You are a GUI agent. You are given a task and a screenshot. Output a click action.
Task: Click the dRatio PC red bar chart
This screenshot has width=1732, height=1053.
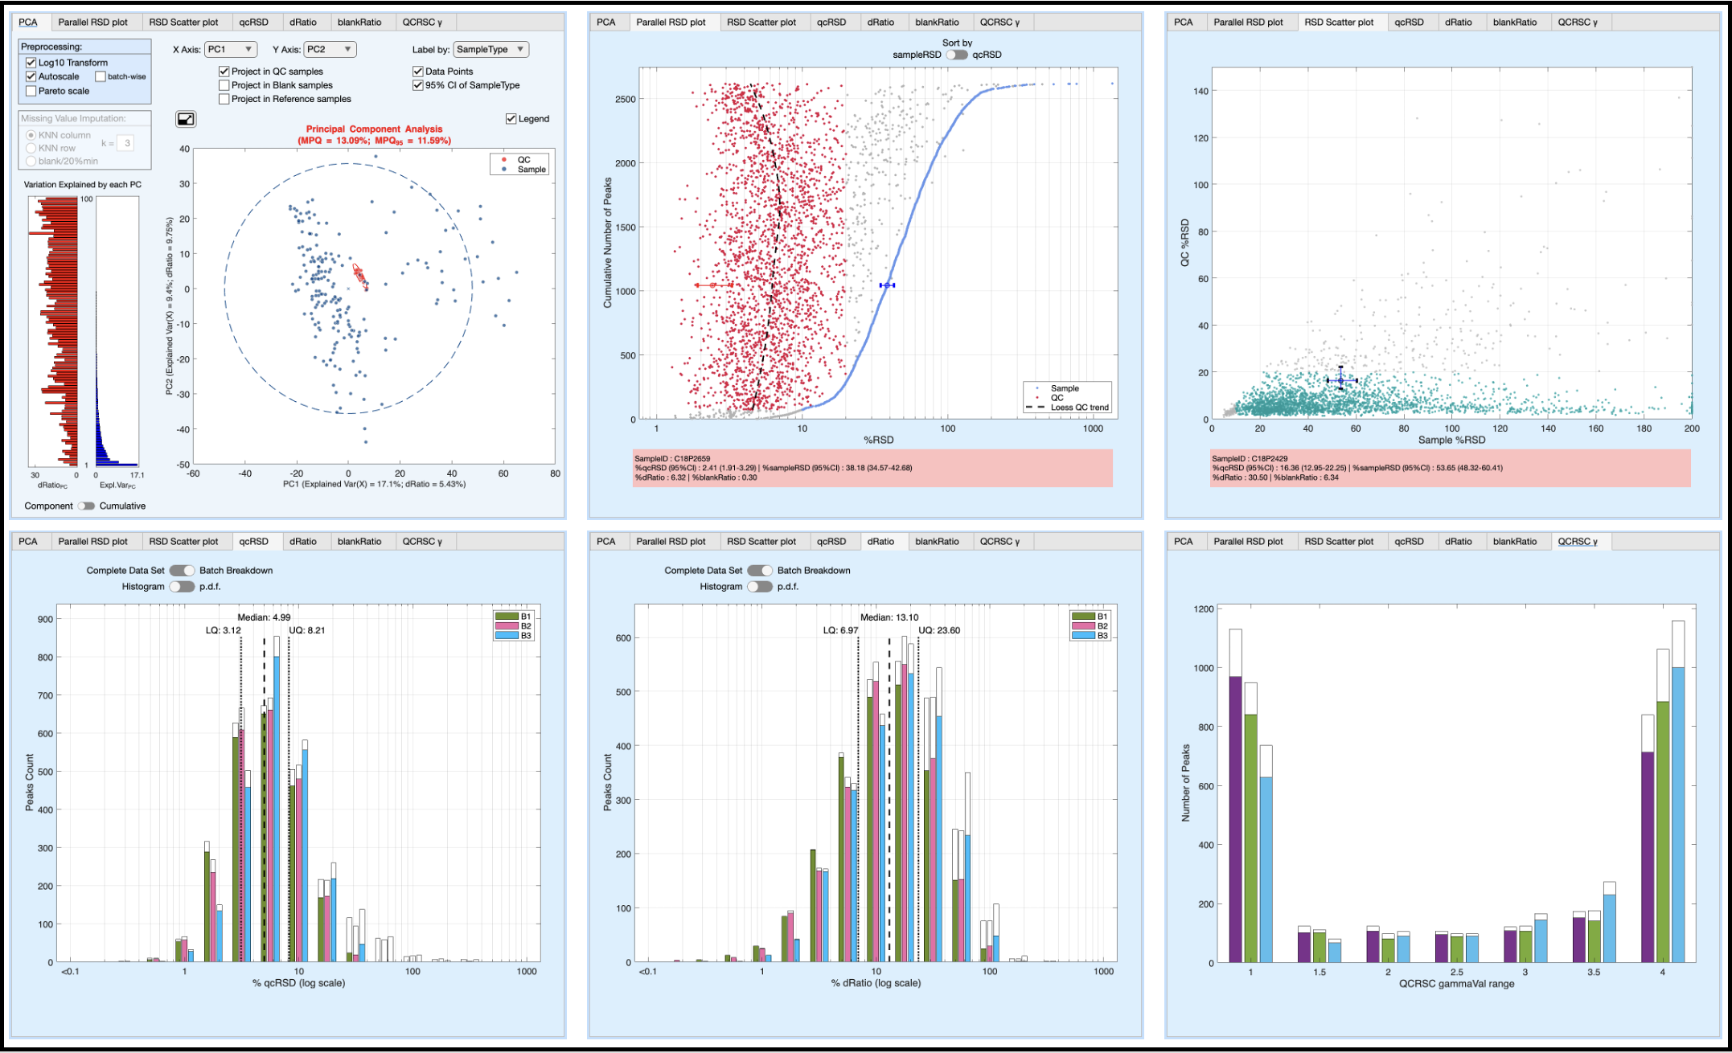click(x=54, y=331)
